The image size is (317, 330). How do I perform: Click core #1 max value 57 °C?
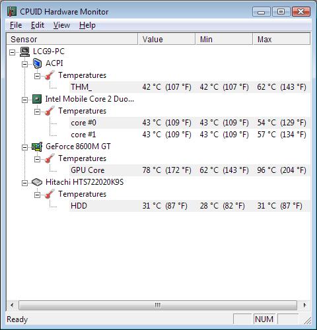coord(282,135)
